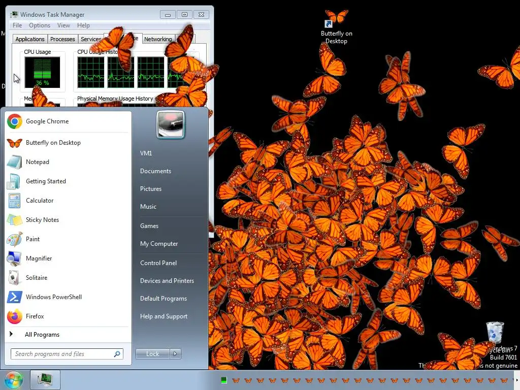Image resolution: width=520 pixels, height=390 pixels.
Task: Switch to Networking tab
Action: point(158,39)
